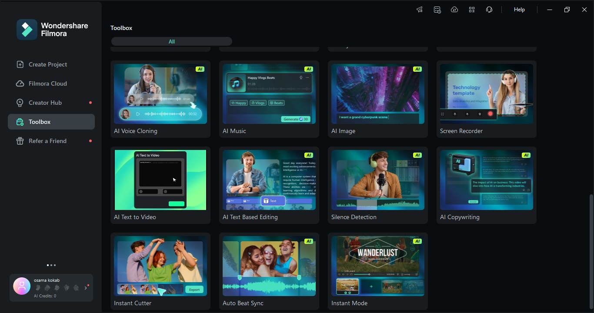594x313 pixels.
Task: Open the message center icon in title bar
Action: tap(437, 10)
